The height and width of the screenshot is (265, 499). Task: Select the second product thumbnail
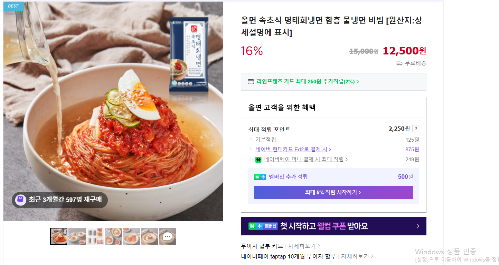tap(77, 236)
